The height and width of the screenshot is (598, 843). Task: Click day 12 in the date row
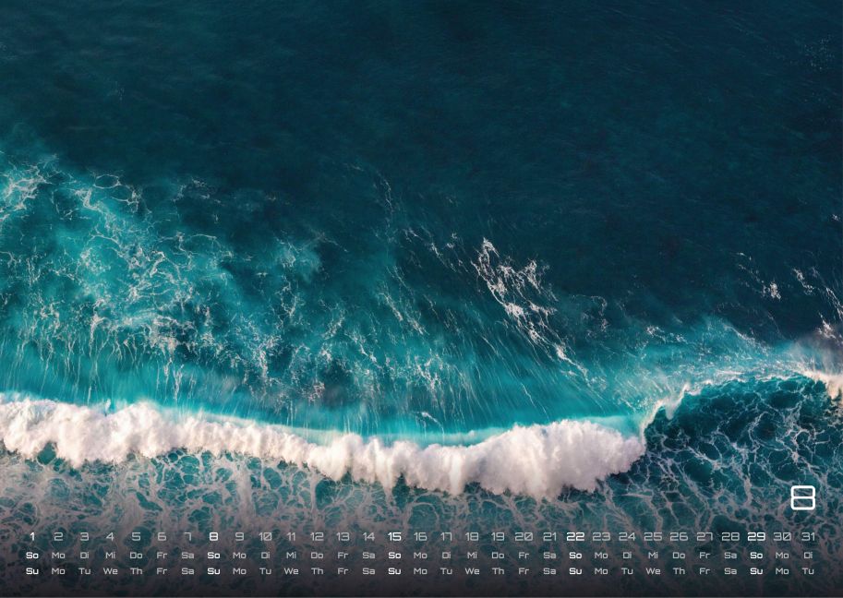[x=317, y=536]
